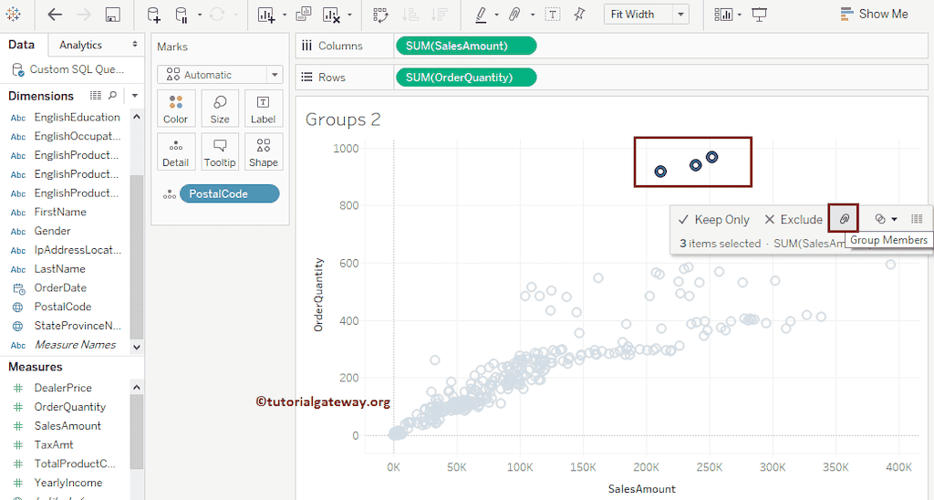Viewport: 934px width, 500px height.
Task: Choose Exclude in tooltip
Action: pyautogui.click(x=794, y=220)
